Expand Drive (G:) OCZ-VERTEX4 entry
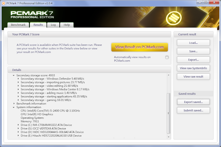Screen dimensions: 221x147 [x=18, y=128]
